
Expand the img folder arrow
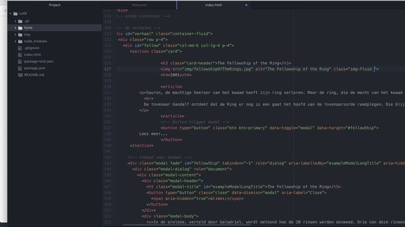(15, 35)
